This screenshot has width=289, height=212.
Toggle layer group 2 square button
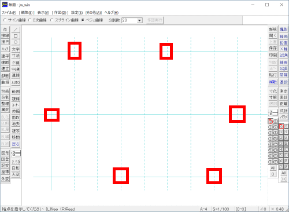pos(281,138)
